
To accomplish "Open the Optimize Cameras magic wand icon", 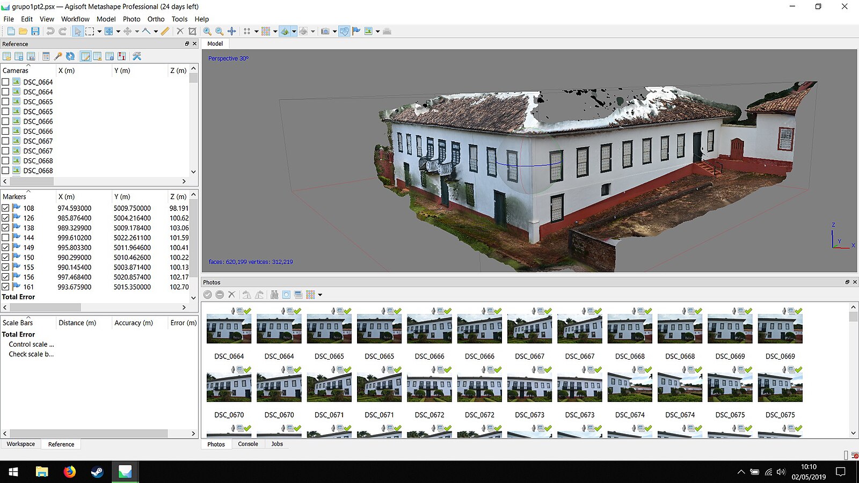I will [x=58, y=55].
